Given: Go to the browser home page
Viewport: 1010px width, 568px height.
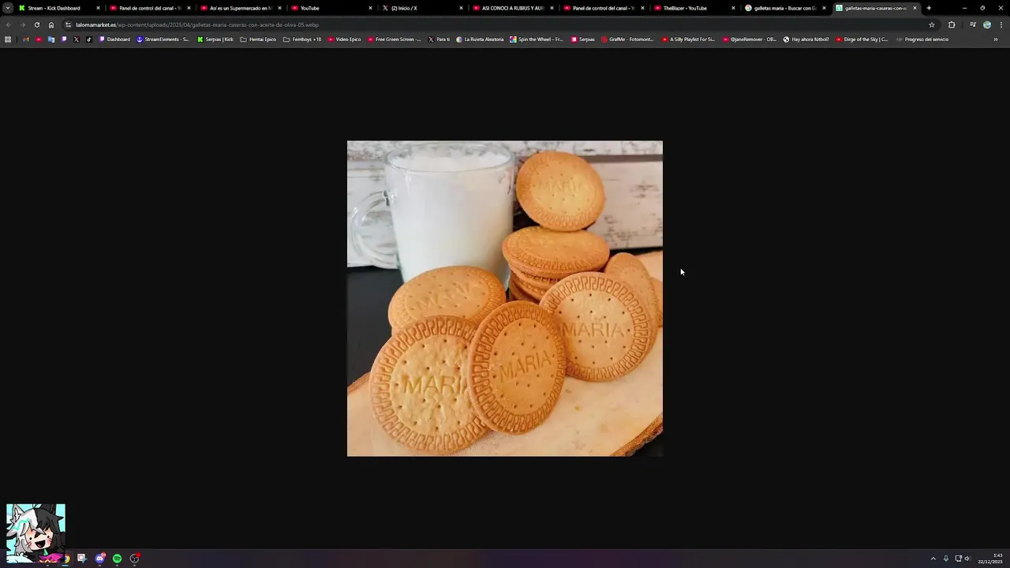Looking at the screenshot, I should [51, 24].
